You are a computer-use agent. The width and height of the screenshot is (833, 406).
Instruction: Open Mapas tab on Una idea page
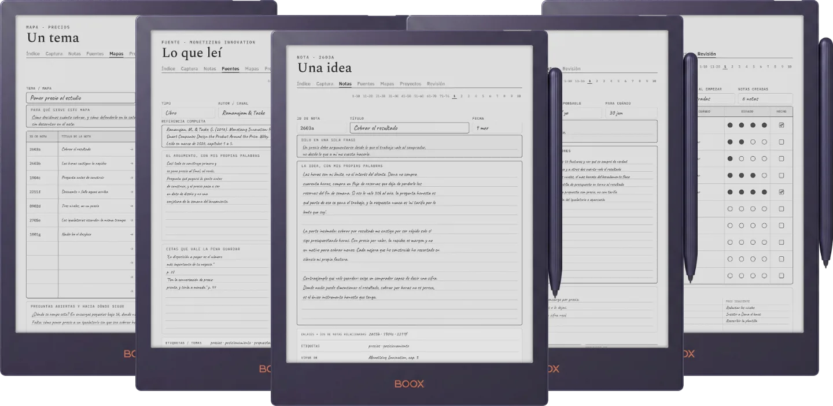pos(387,84)
